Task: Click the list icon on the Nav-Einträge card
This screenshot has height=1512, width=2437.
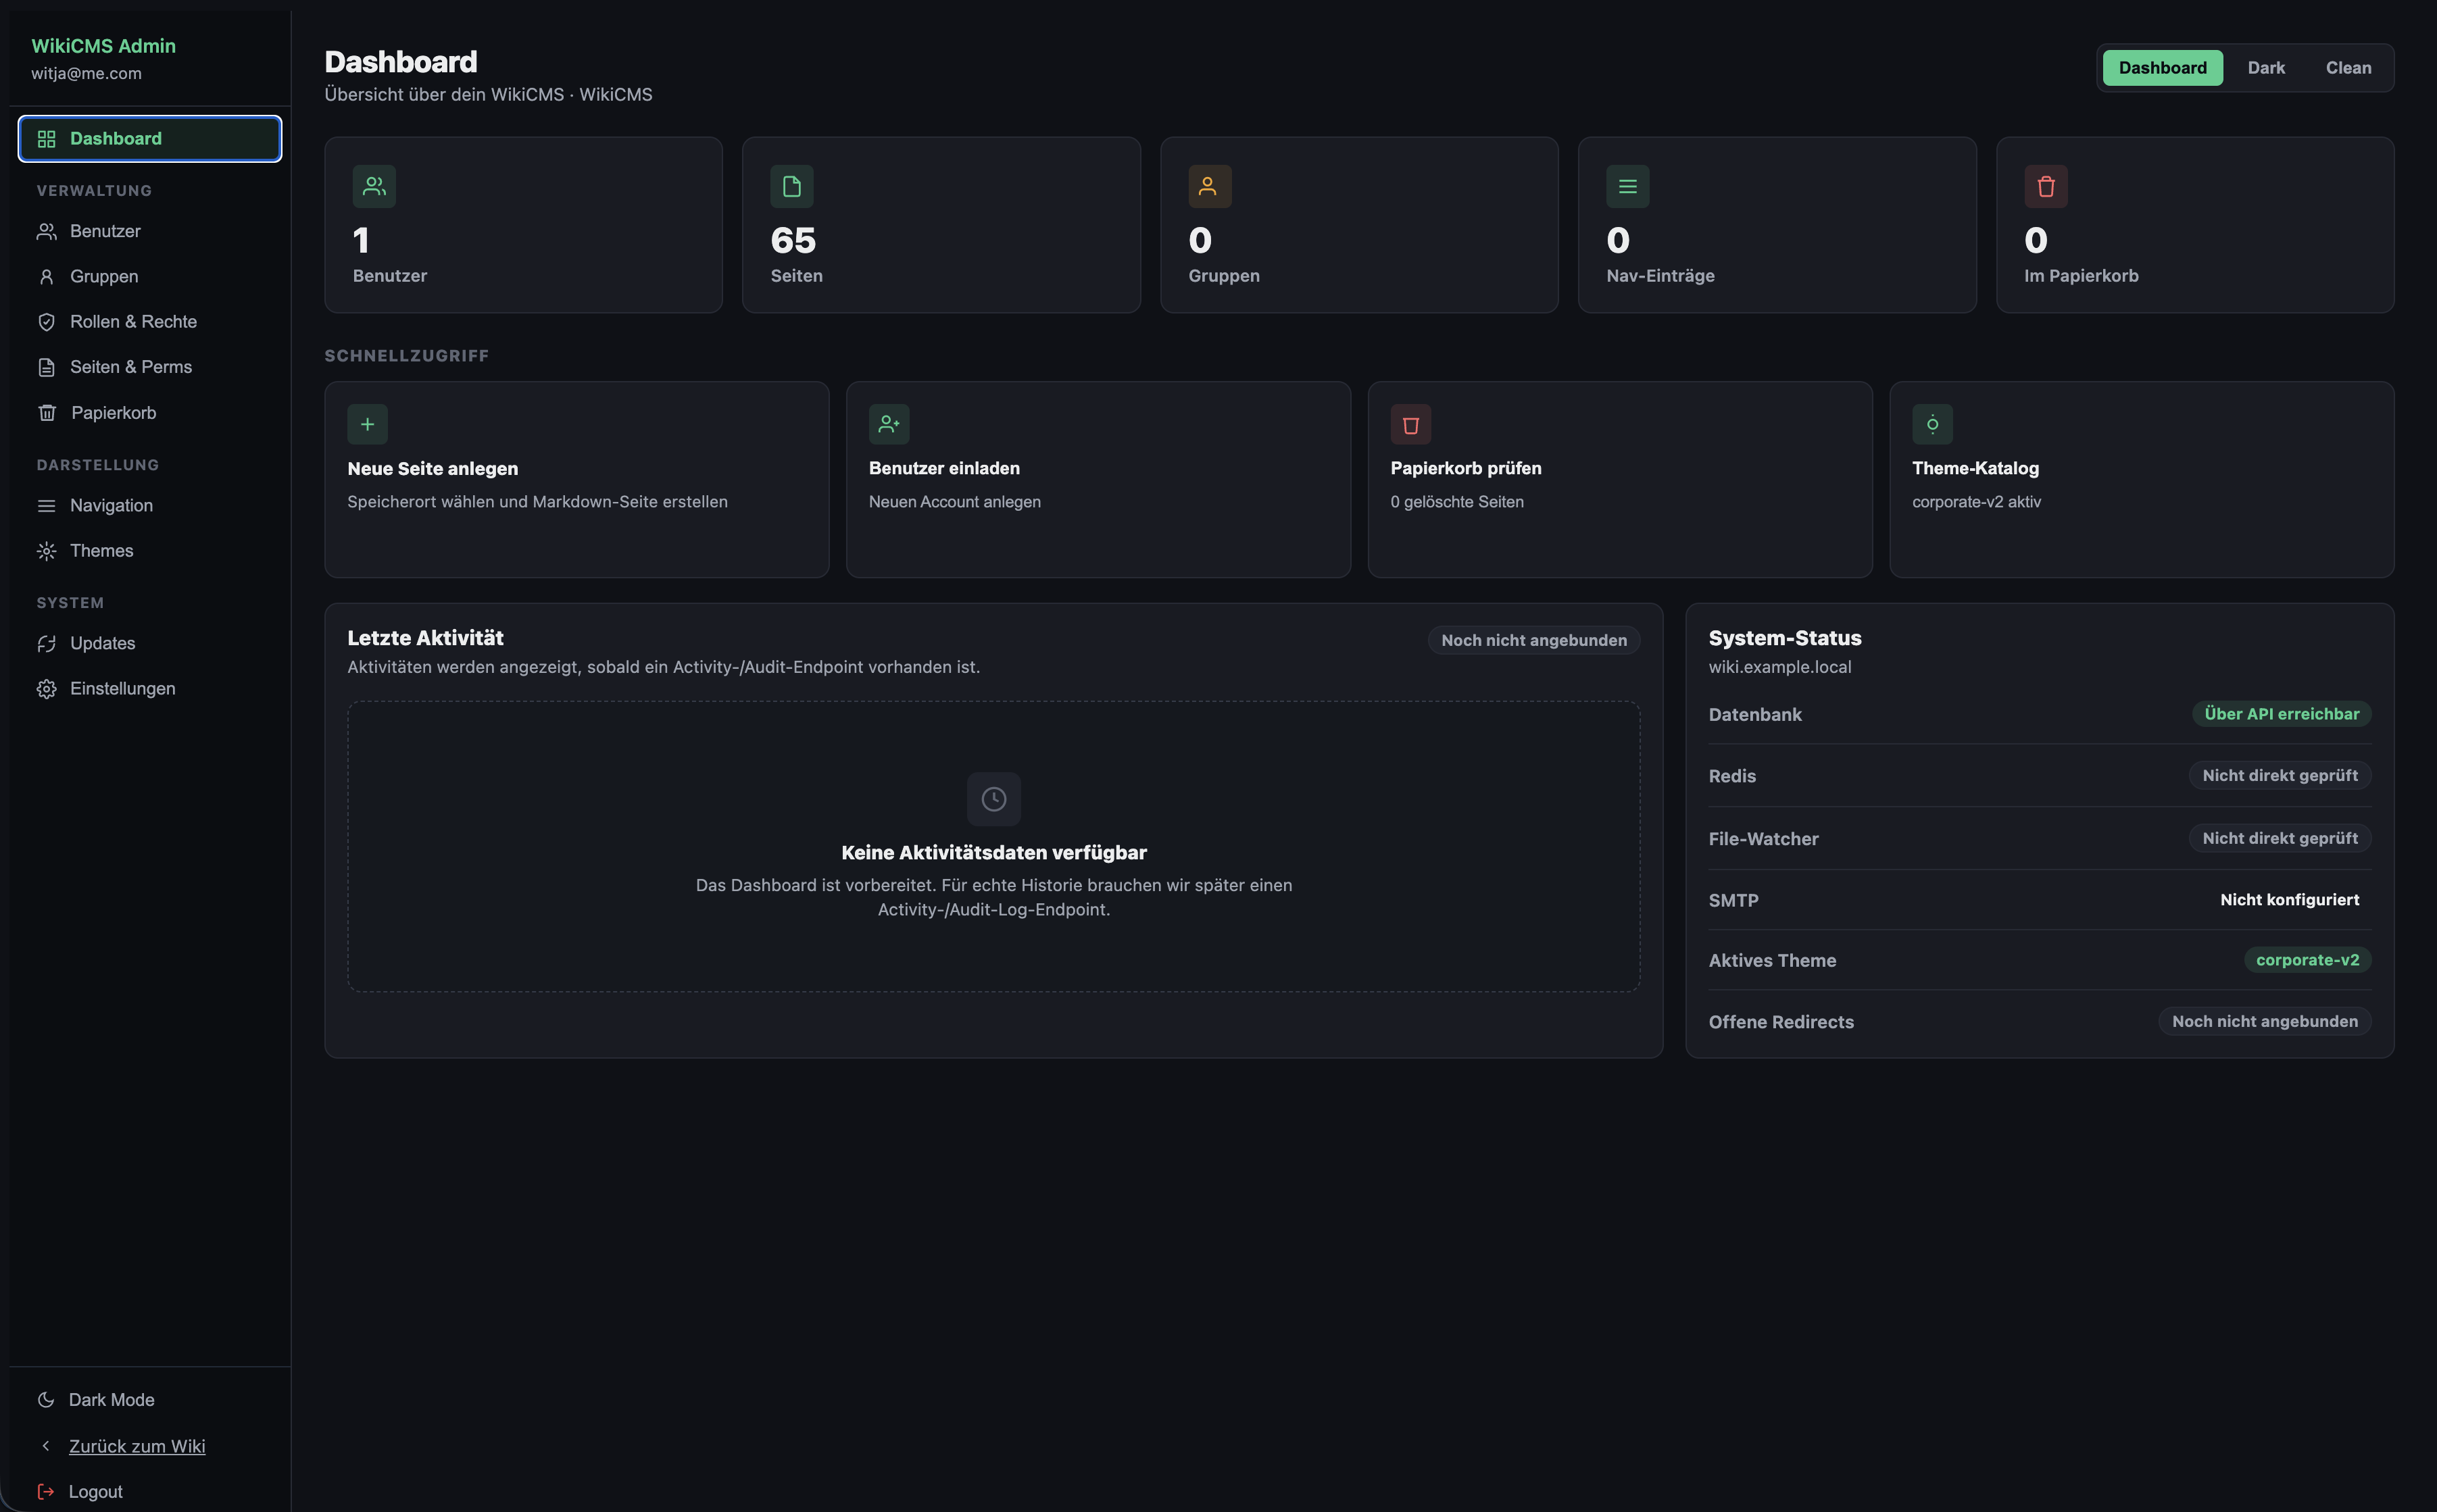Action: pyautogui.click(x=1628, y=186)
